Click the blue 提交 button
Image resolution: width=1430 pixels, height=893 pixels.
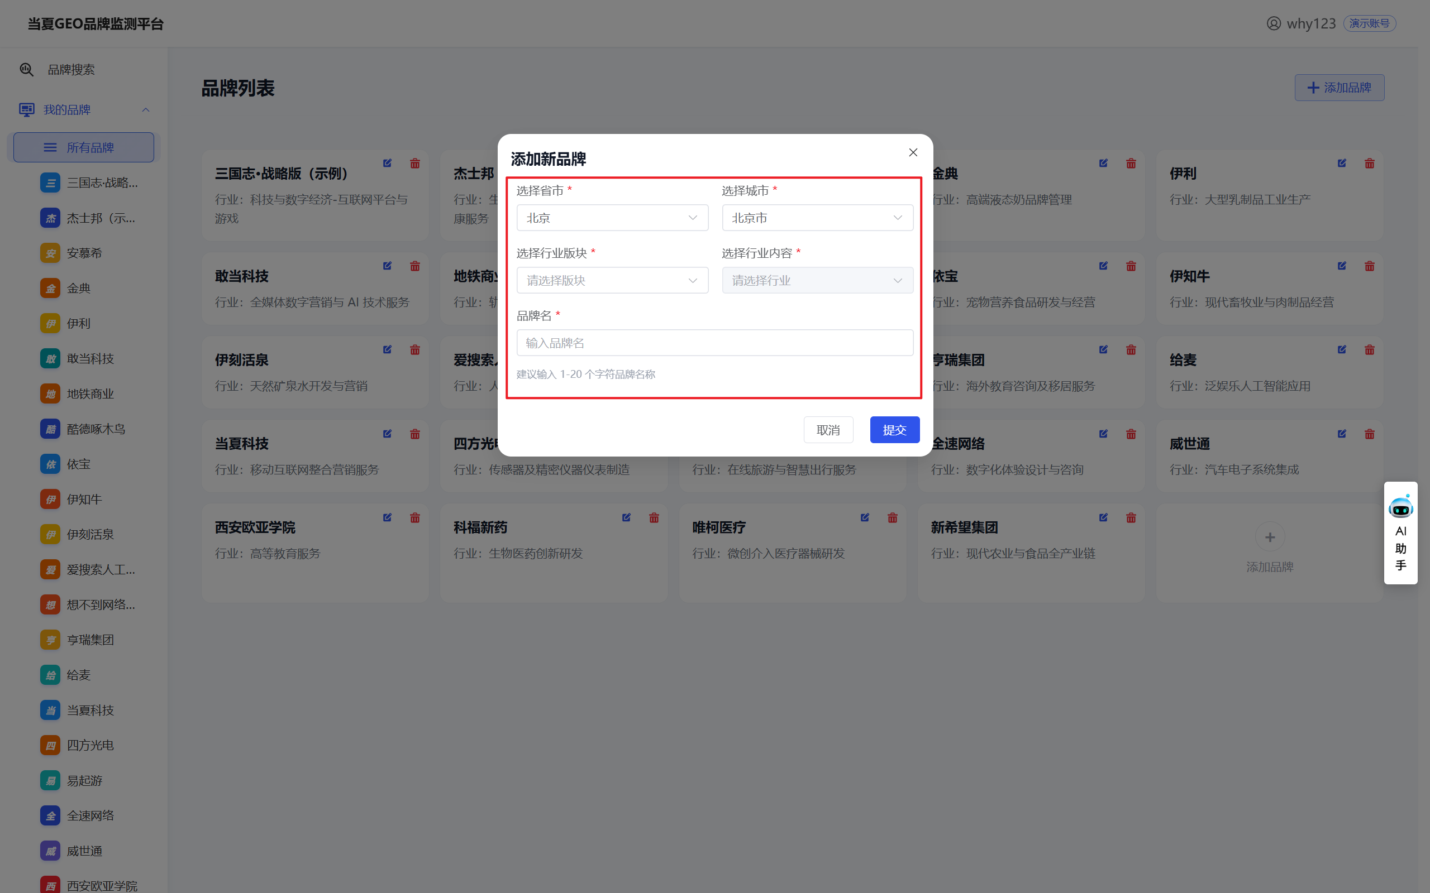point(894,430)
